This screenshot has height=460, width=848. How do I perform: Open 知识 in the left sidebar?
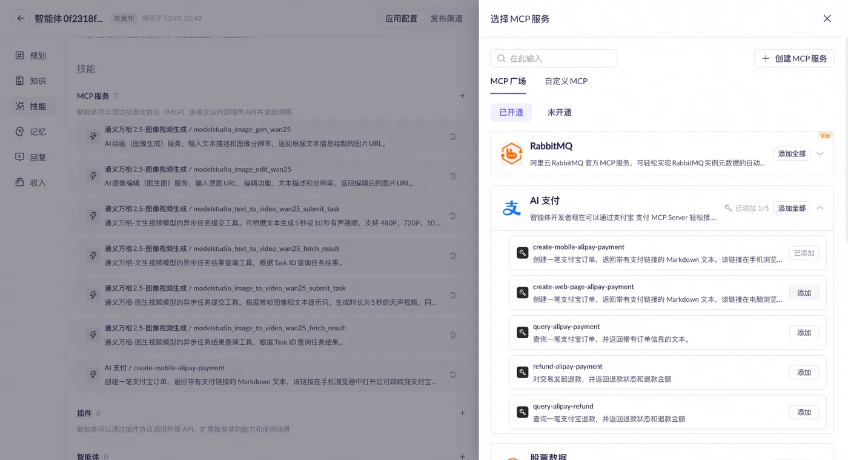31,81
